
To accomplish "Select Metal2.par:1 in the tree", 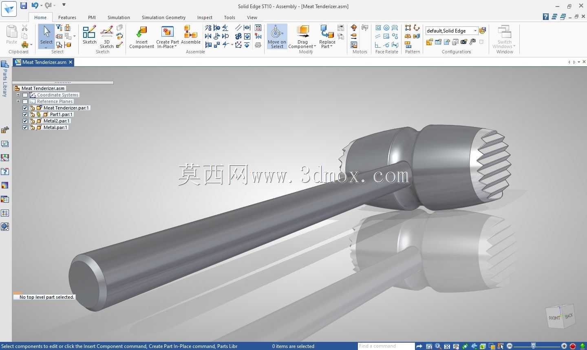I will click(x=57, y=121).
